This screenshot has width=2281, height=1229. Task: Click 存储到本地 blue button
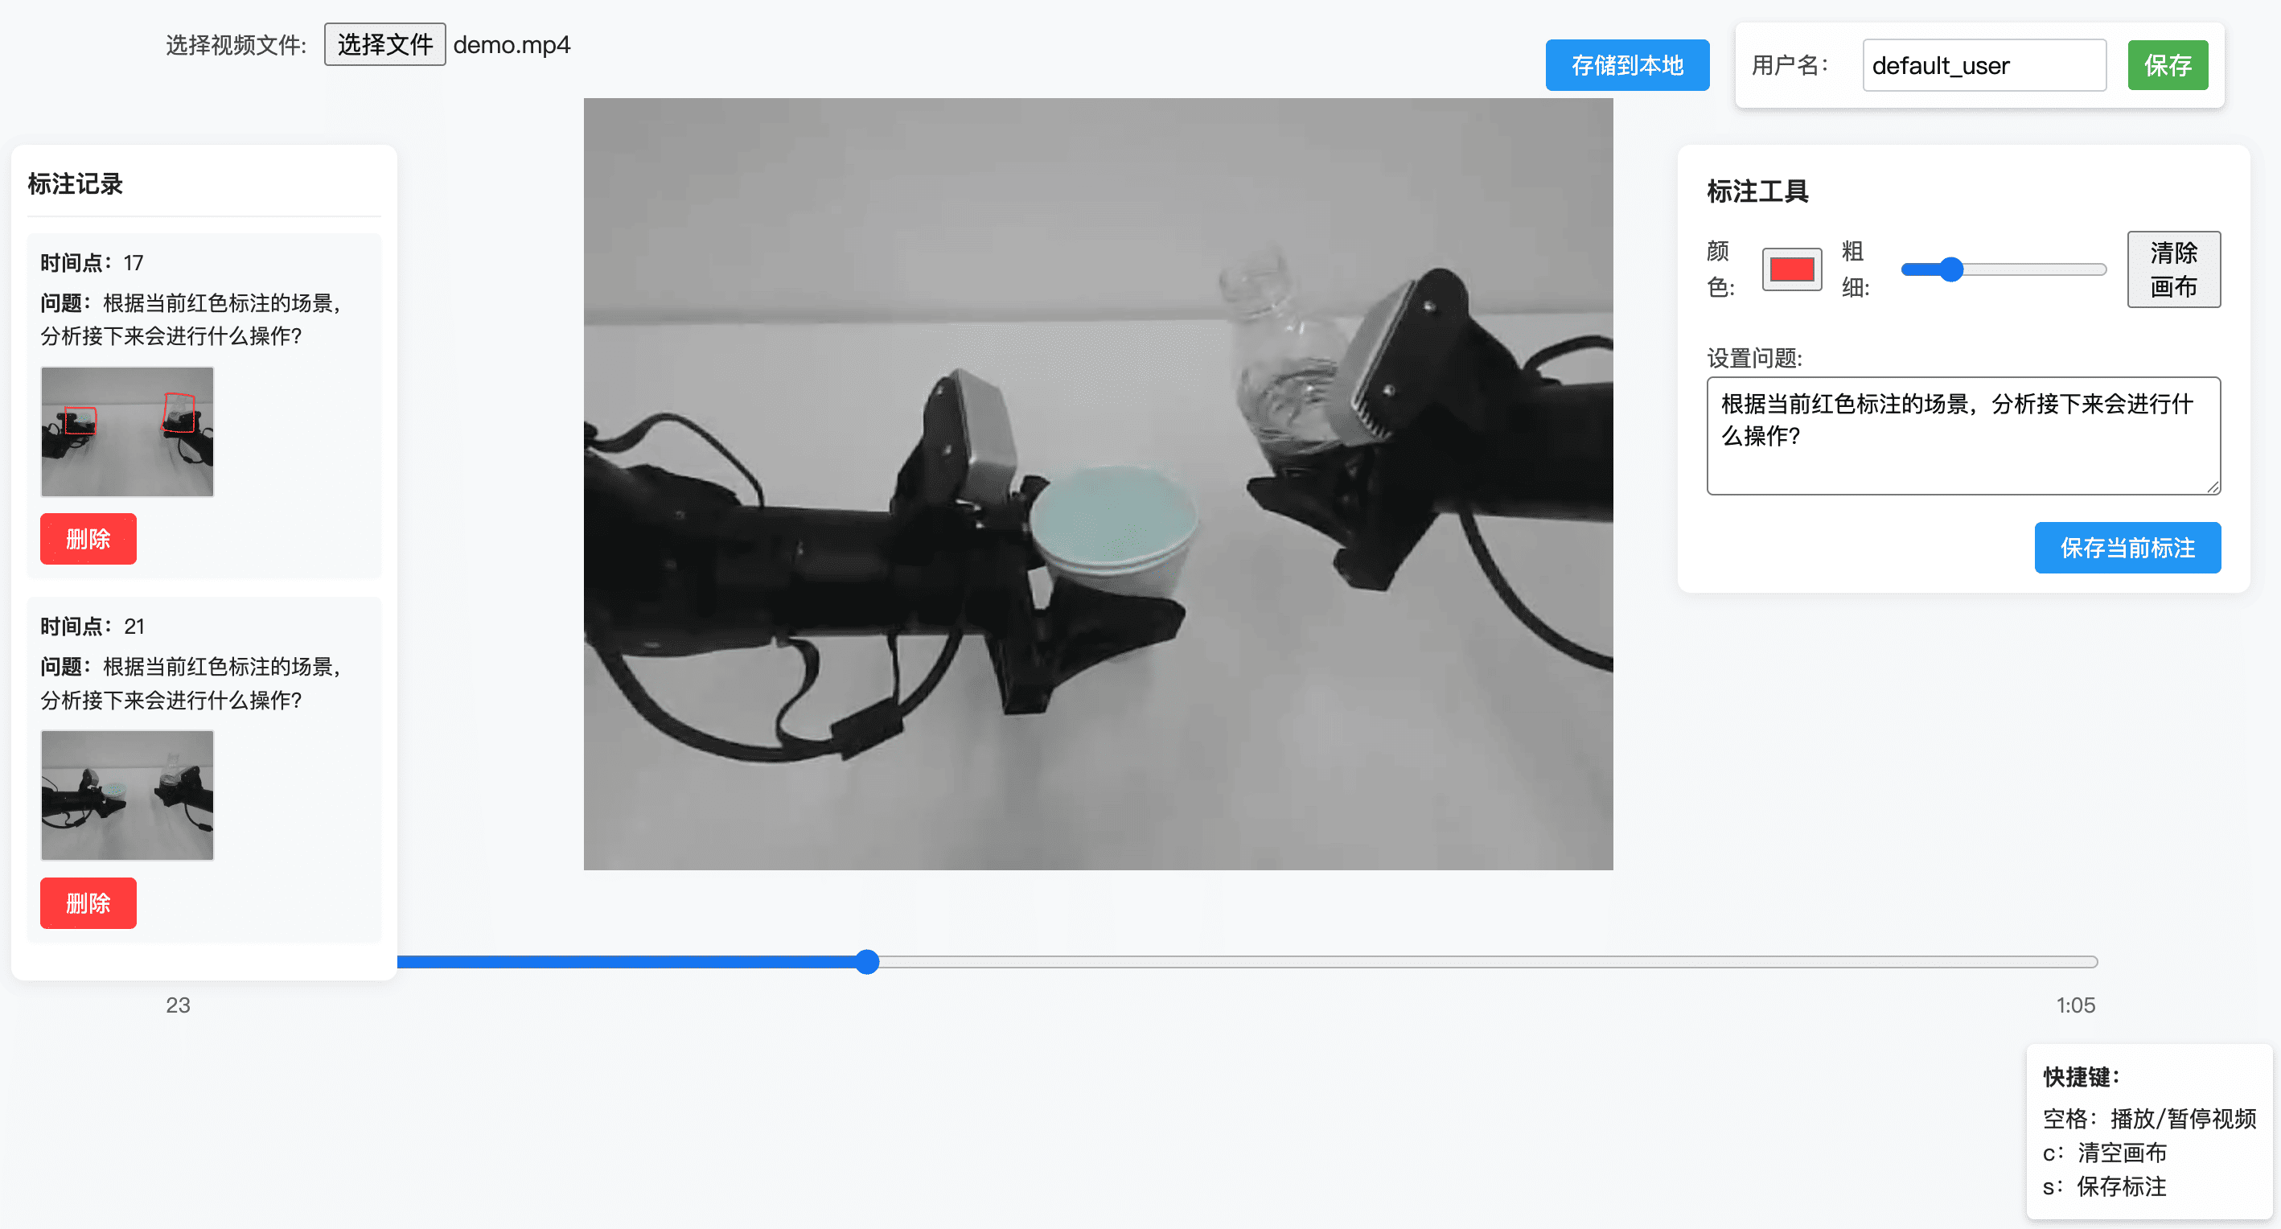[x=1626, y=65]
